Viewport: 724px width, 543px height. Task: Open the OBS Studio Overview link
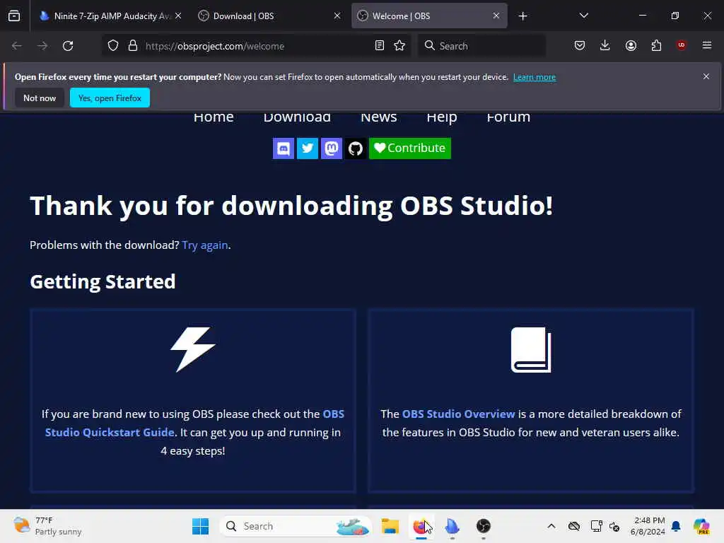click(x=458, y=414)
